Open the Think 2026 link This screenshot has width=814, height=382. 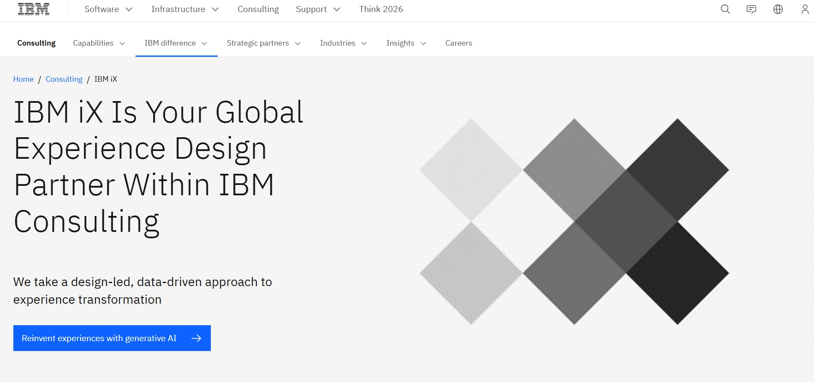coord(381,9)
